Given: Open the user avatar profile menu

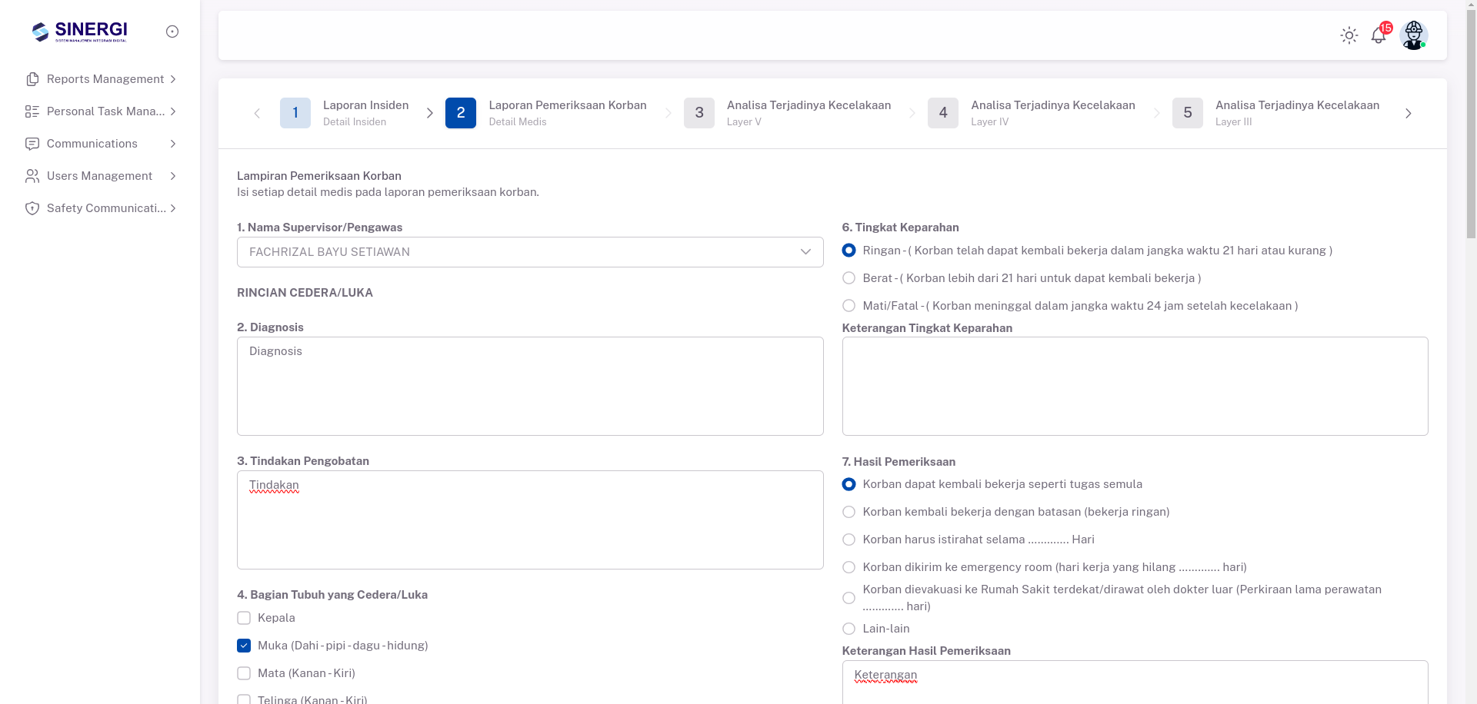Looking at the screenshot, I should pos(1414,35).
